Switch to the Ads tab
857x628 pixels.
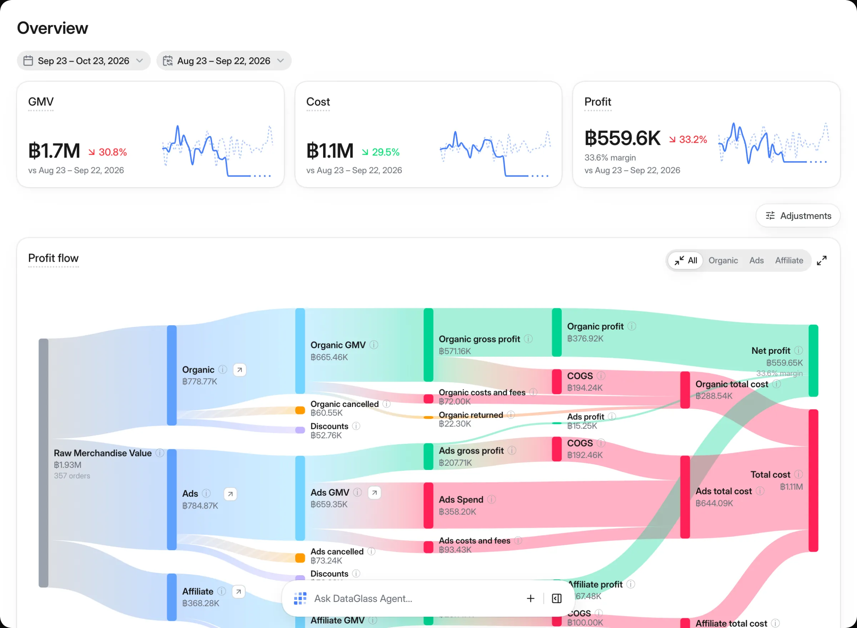757,261
